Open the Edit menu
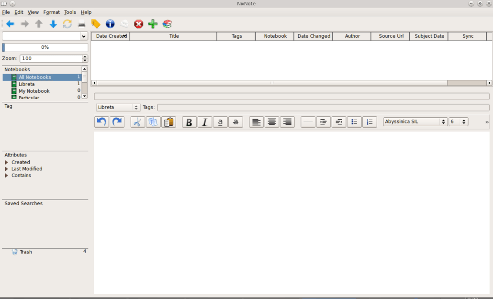493x299 pixels. 19,12
